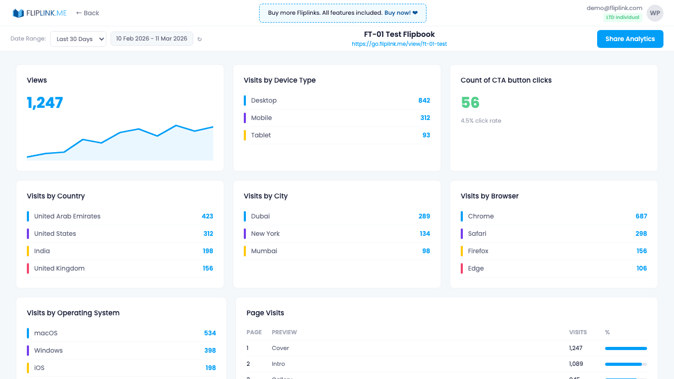This screenshot has width=674, height=379.
Task: Open the WP account avatar
Action: tap(655, 13)
